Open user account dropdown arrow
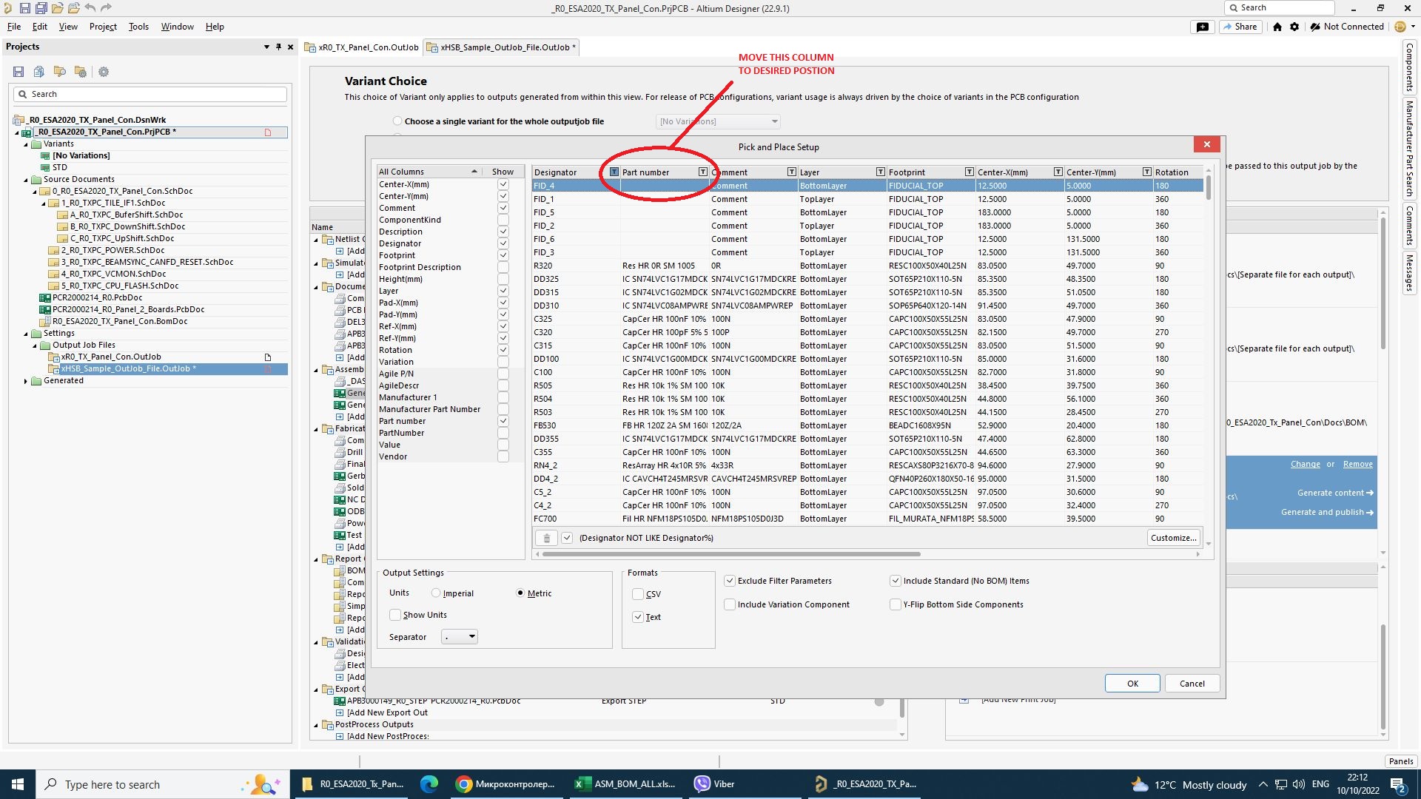 [x=1413, y=27]
